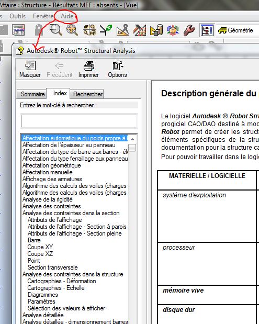Toggle the object inspector tree icon
Image resolution: width=259 pixels, height=324 pixels.
pyautogui.click(x=207, y=30)
